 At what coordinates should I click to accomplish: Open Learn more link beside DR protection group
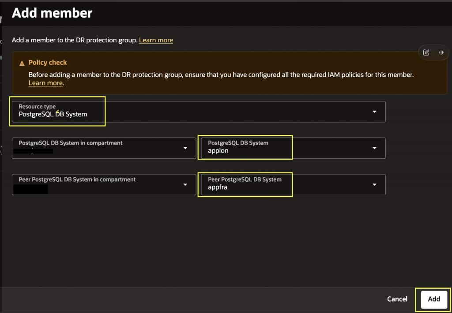pyautogui.click(x=156, y=40)
